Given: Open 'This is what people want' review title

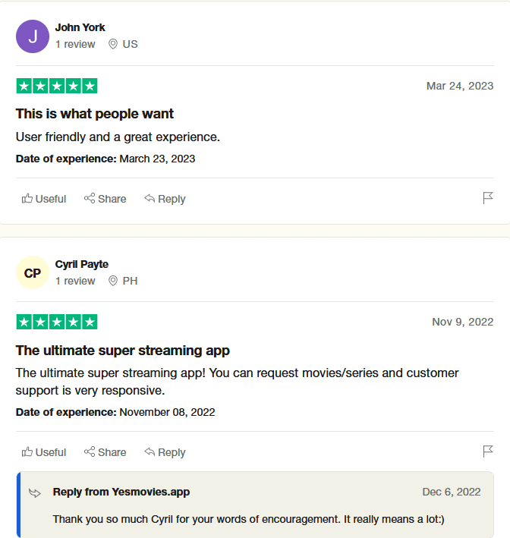Looking at the screenshot, I should point(95,114).
